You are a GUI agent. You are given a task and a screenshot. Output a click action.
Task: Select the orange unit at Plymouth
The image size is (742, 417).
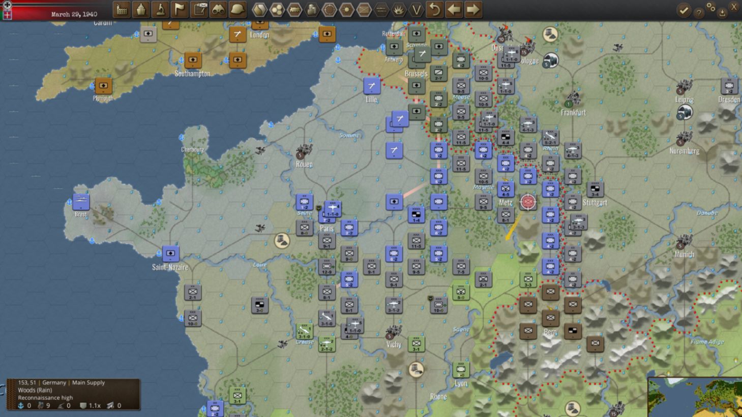103,85
